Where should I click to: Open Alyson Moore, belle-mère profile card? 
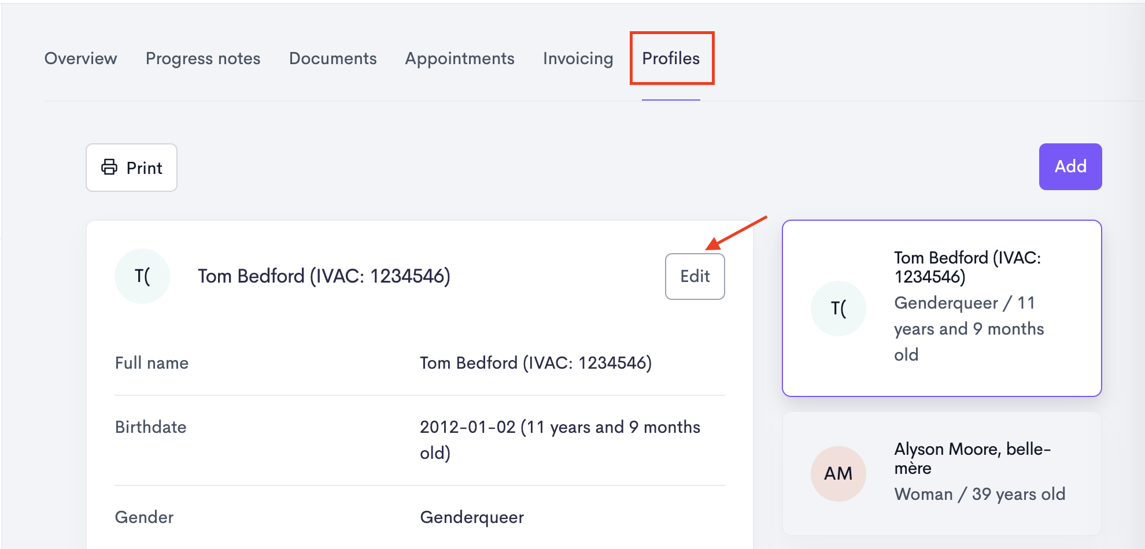click(942, 473)
